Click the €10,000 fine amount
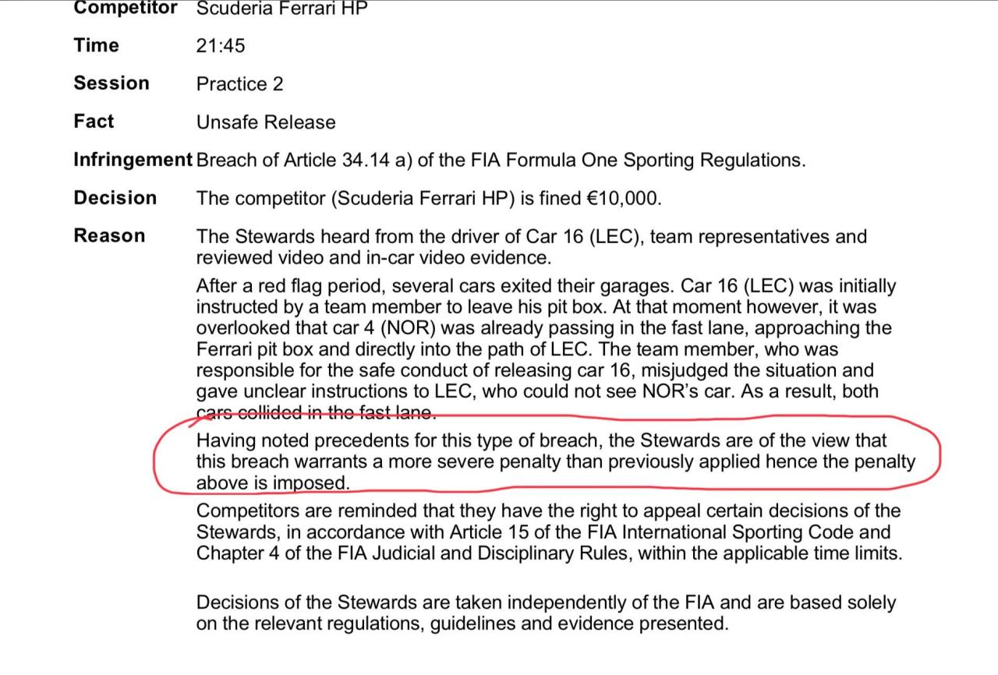 (x=623, y=199)
